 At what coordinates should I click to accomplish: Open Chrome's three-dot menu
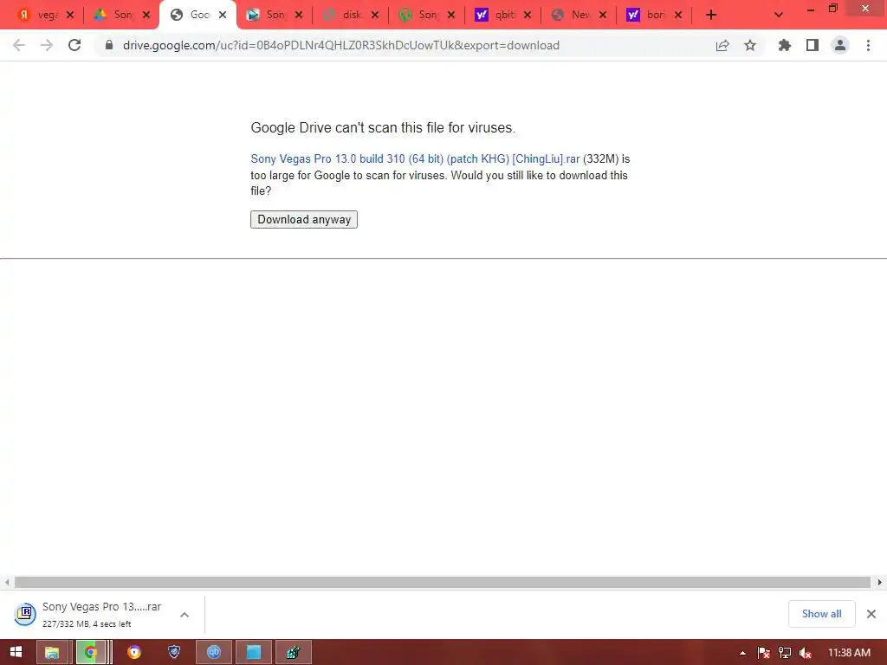(868, 45)
